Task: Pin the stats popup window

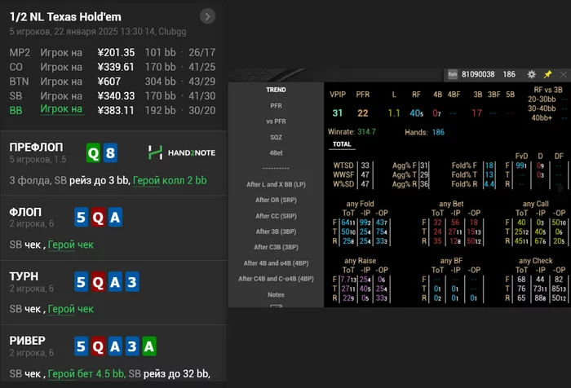Action: [x=547, y=74]
